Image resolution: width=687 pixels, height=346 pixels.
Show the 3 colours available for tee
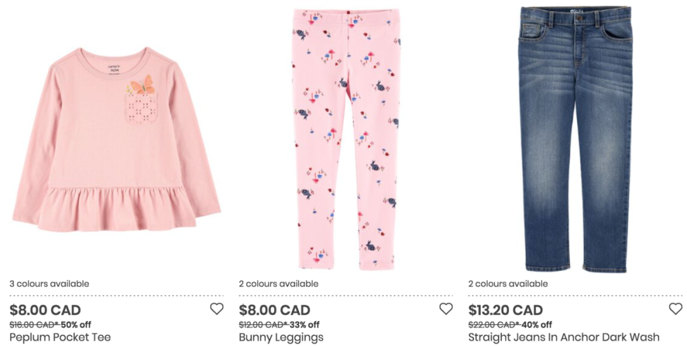(x=50, y=284)
